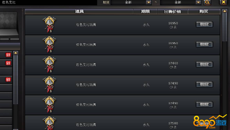Click the second red 新 badge
This screenshot has height=130, width=230.
point(8,63)
